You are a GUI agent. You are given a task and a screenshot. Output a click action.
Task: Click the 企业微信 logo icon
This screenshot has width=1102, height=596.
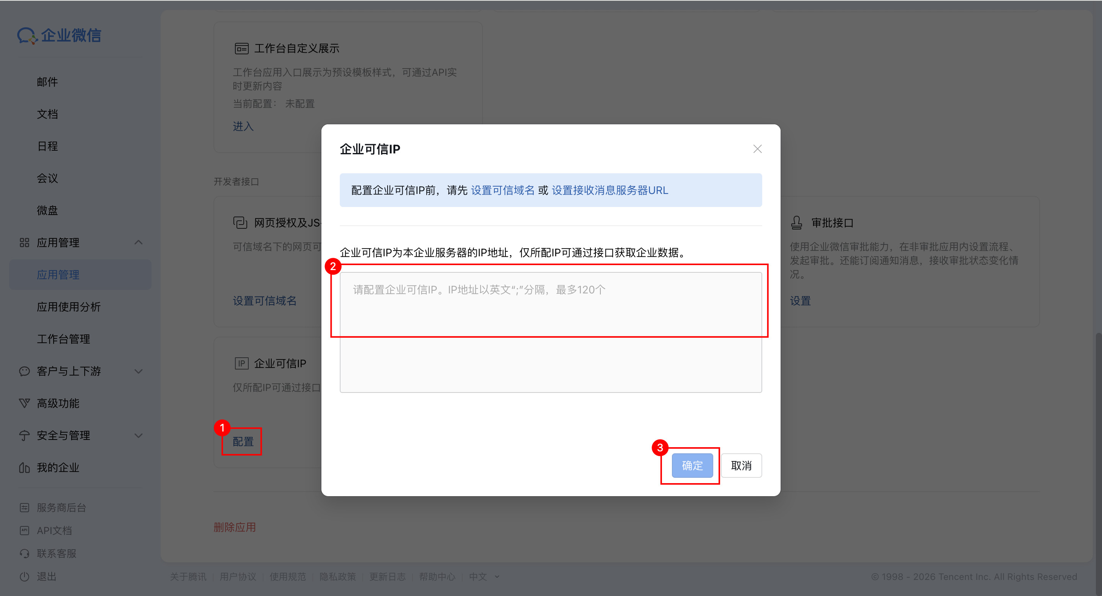click(27, 36)
